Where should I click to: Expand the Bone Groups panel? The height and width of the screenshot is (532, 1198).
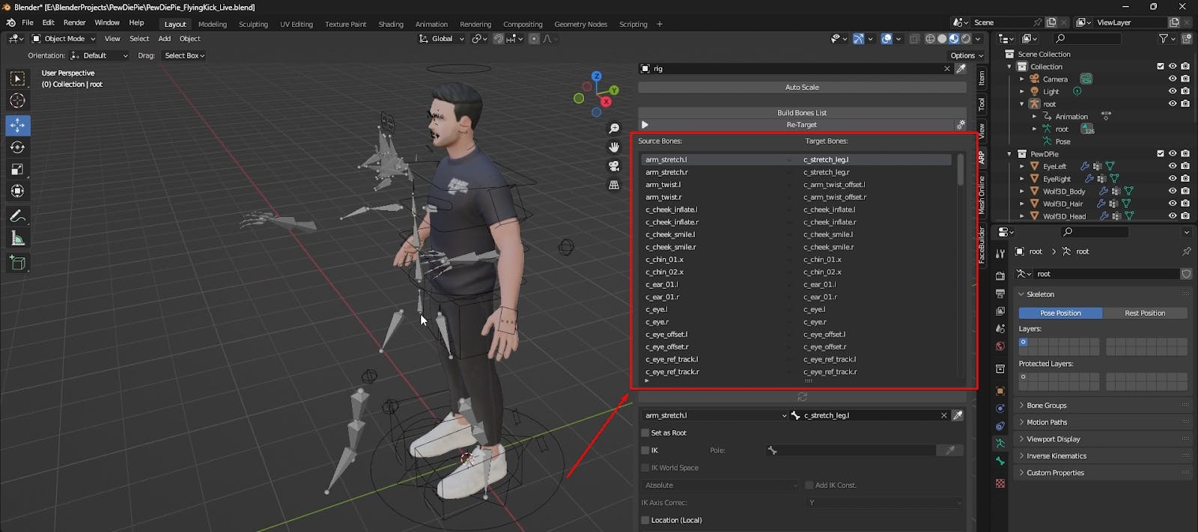1046,406
